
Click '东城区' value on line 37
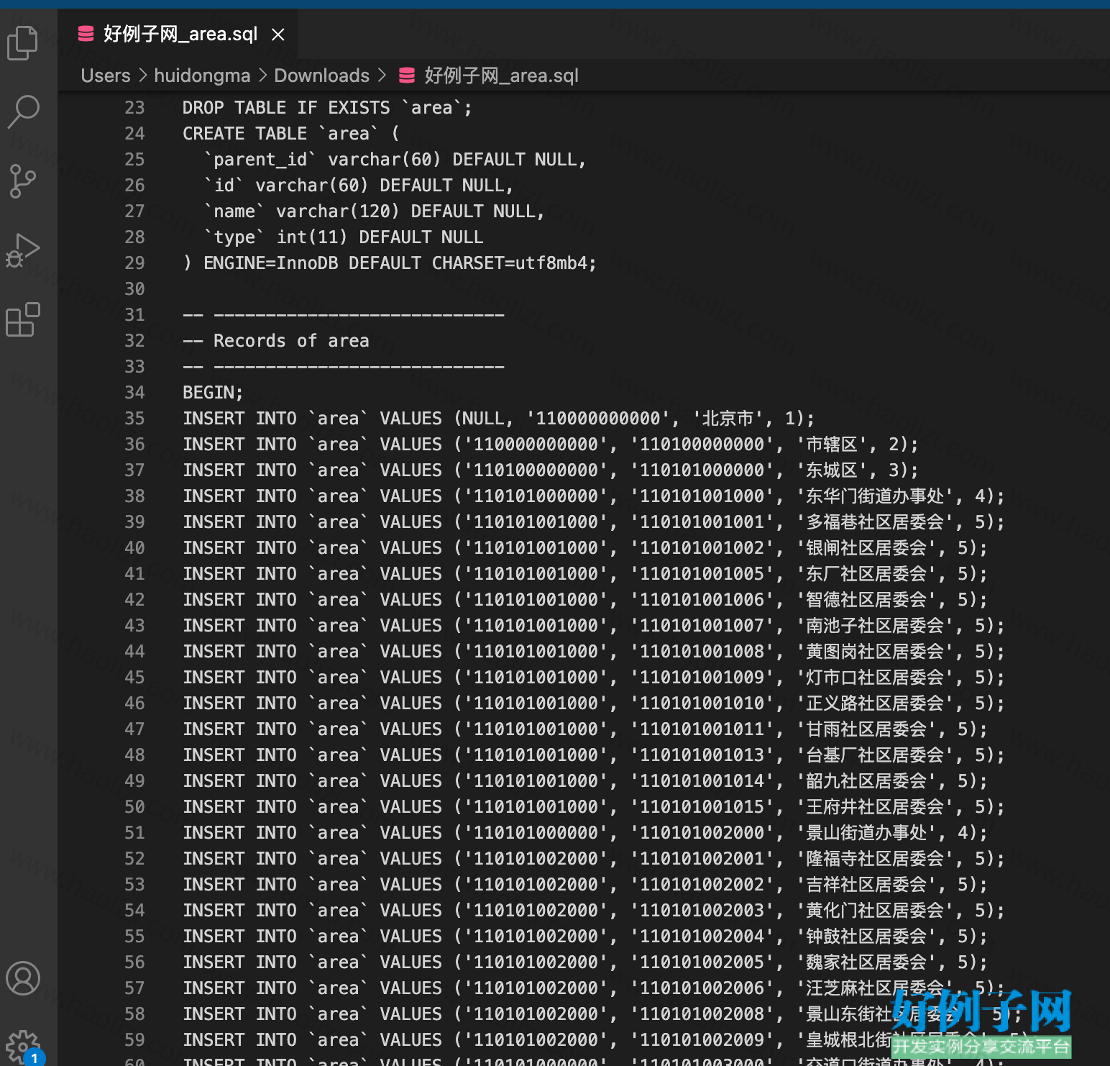[832, 470]
